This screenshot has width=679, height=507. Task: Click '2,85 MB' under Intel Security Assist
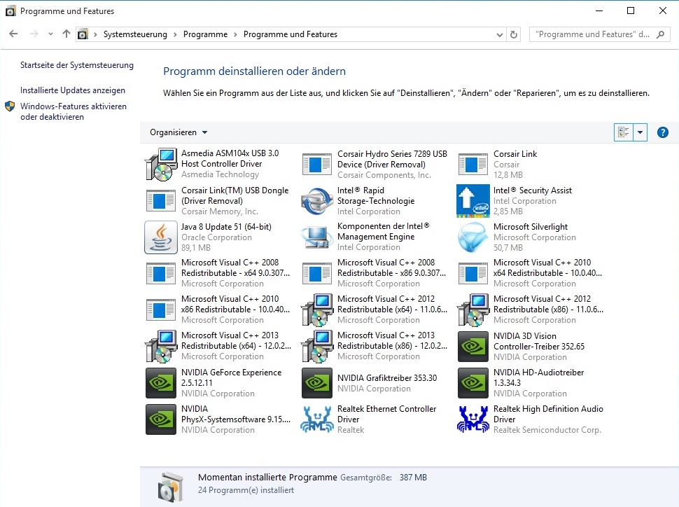(508, 211)
